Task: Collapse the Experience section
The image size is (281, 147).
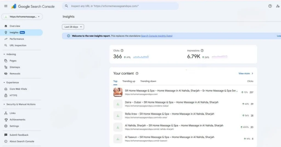Action: [x=4, y=83]
